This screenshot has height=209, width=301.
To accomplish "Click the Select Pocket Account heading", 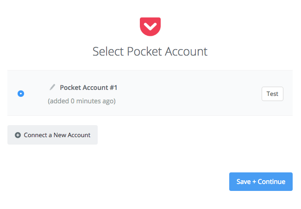I will coord(150,51).
